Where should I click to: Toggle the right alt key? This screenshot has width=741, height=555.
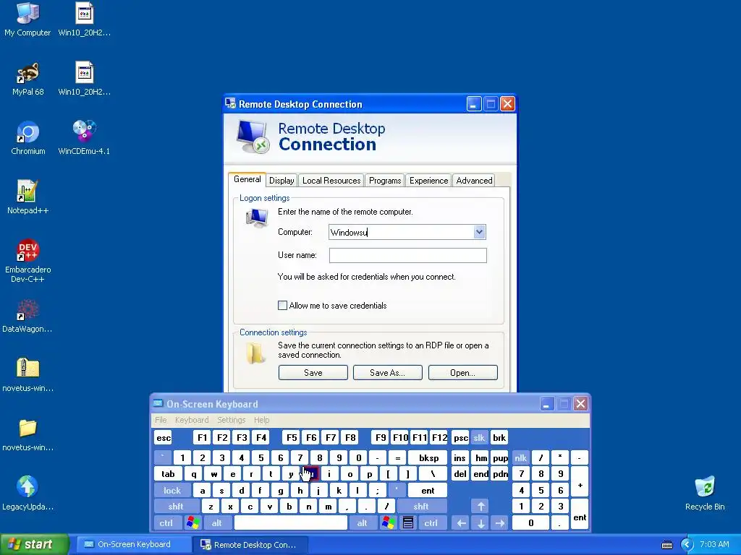pos(363,523)
